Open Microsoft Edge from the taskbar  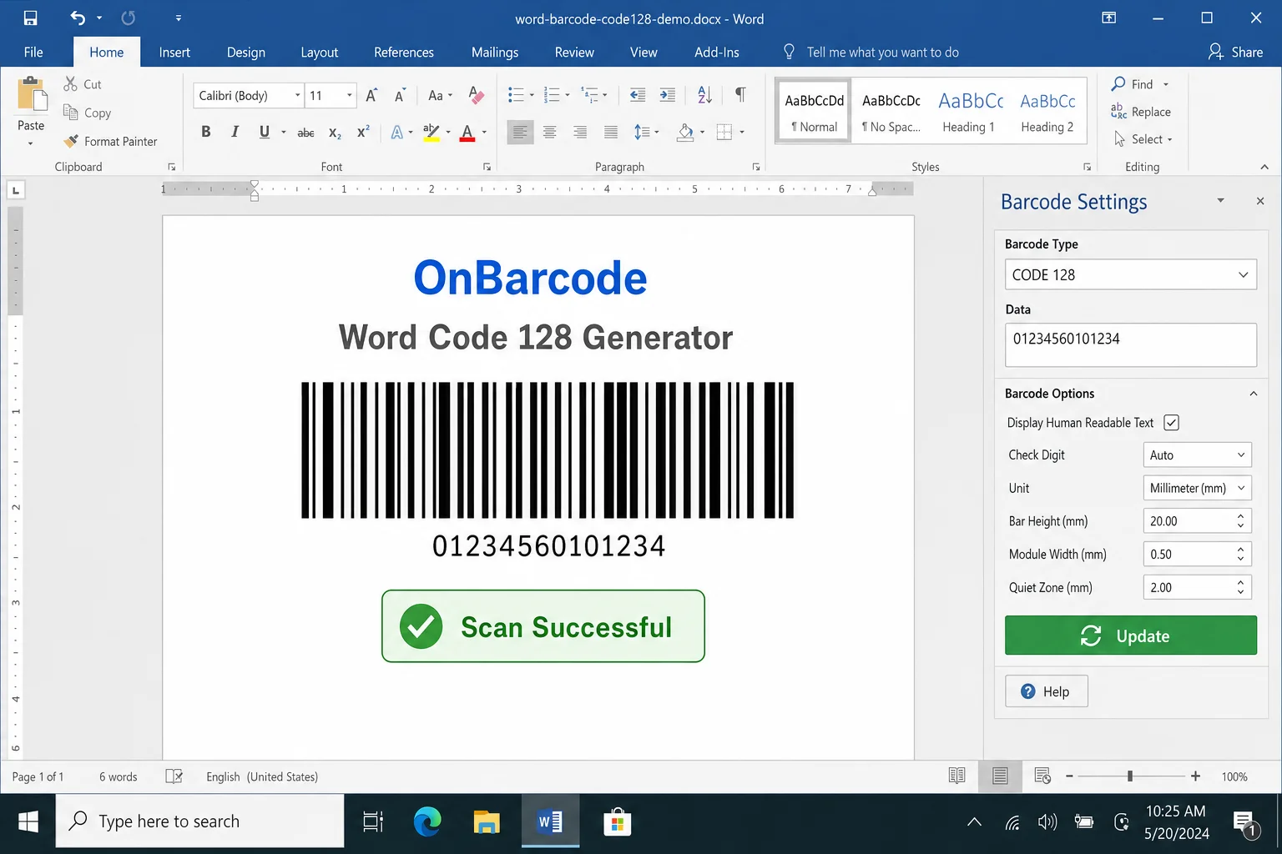pos(427,822)
